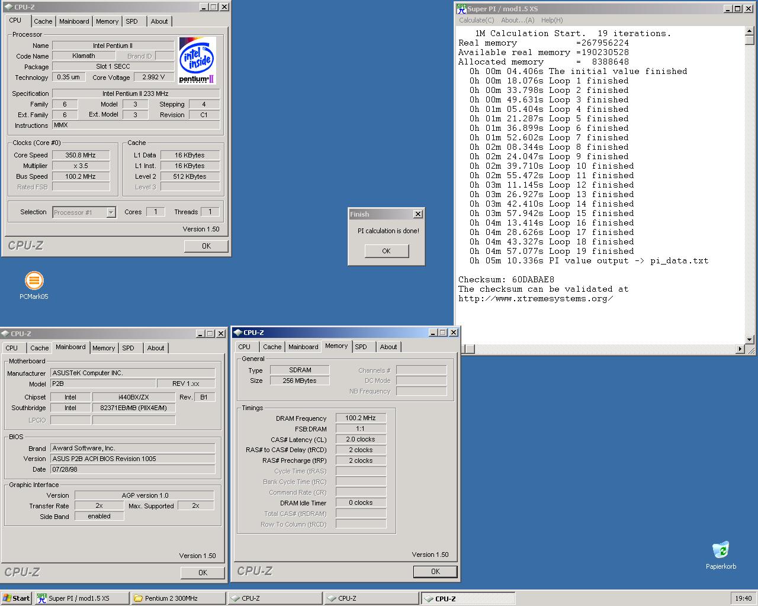
Task: Click the CAS# Latency 2.0 clocks field
Action: click(x=361, y=439)
